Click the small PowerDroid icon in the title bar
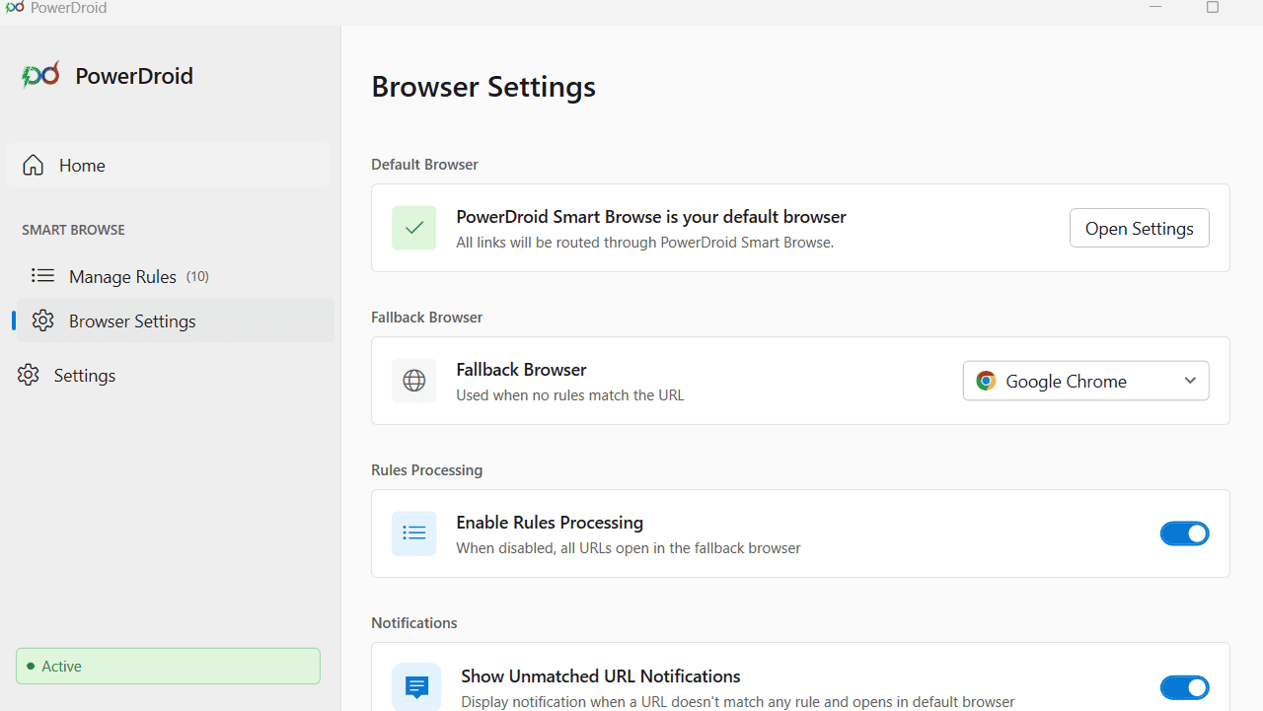The height and width of the screenshot is (711, 1263). point(15,8)
